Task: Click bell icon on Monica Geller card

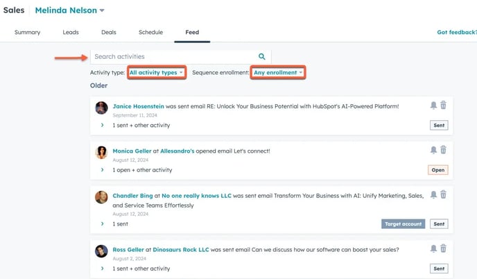Action: [x=433, y=150]
